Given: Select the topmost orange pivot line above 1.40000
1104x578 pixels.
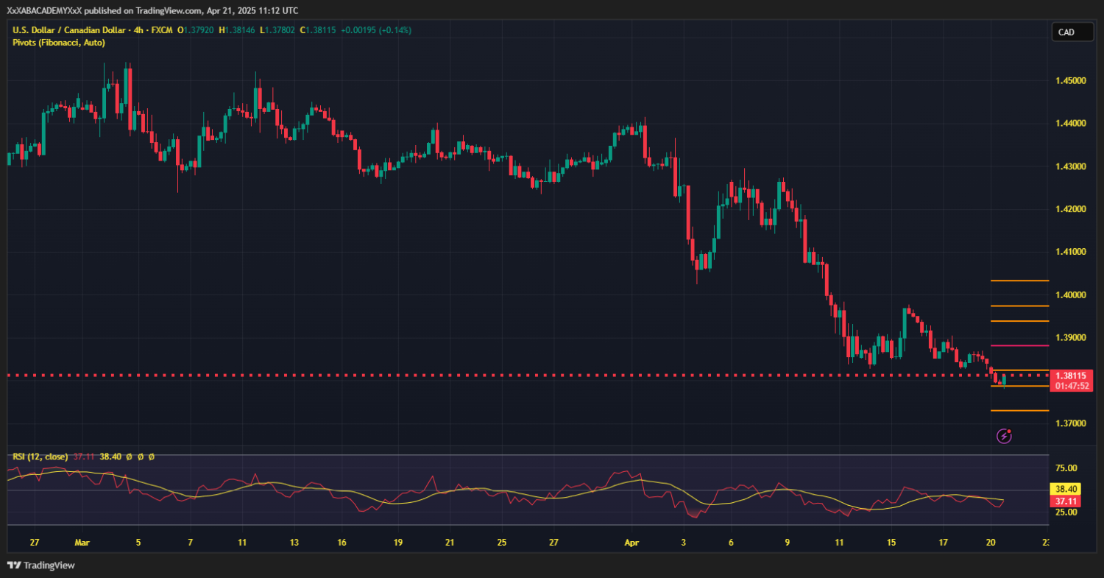Looking at the screenshot, I should point(1019,281).
